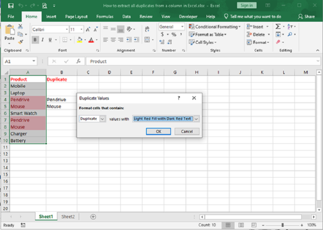Click the Print Preview icon in quick access
Viewport: 323px width, 230px height.
[44, 6]
